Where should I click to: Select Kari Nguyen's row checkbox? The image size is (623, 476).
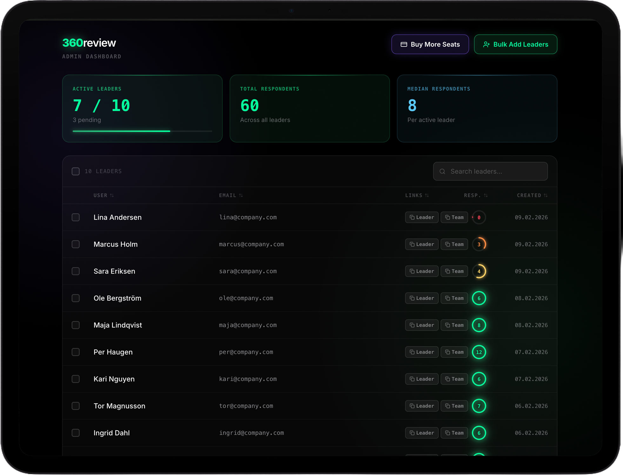[76, 379]
